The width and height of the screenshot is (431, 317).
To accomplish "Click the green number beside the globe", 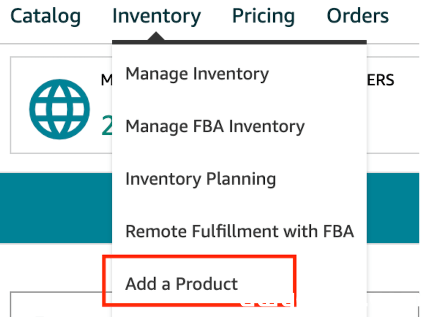I will 106,126.
